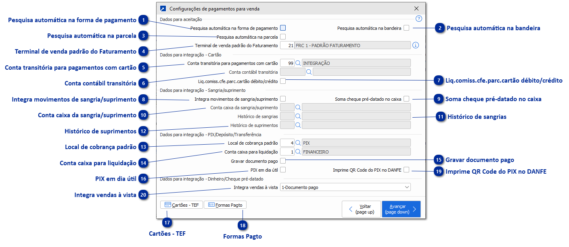Open the Conta contábil transitória search magnifier
This screenshot has width=569, height=247.
click(x=309, y=72)
